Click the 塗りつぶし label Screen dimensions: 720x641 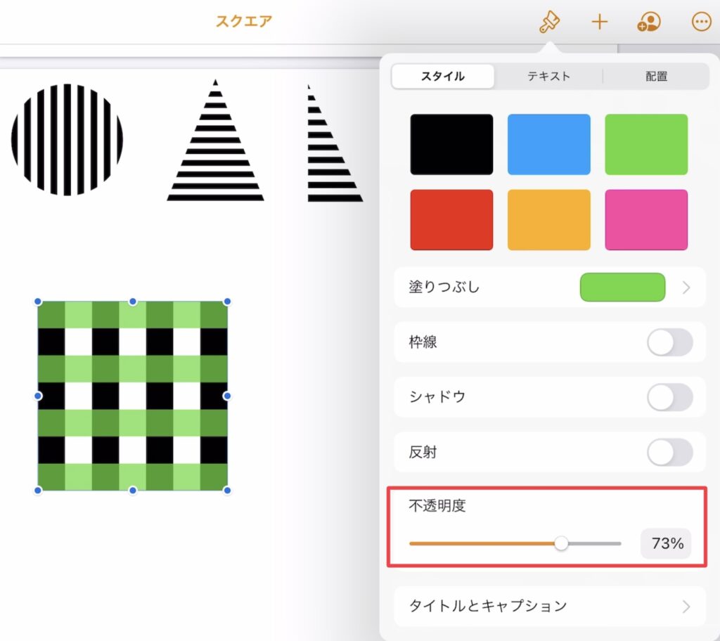click(x=444, y=287)
